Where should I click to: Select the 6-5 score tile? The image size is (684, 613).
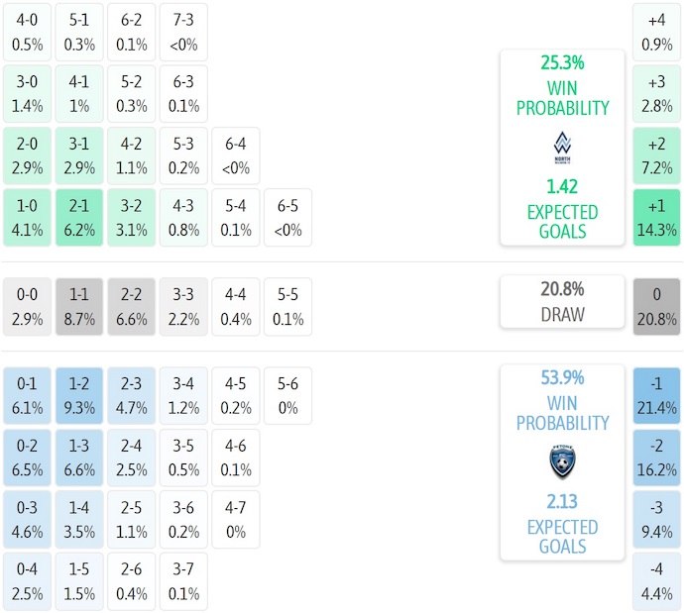tap(287, 217)
